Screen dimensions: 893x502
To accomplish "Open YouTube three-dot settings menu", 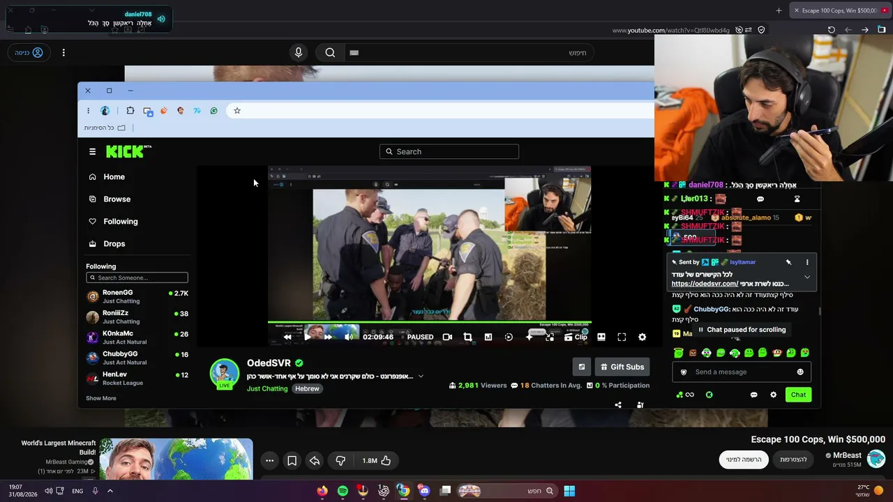I will (63, 52).
